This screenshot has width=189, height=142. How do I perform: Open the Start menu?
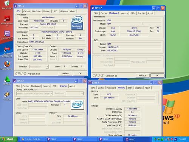(9, 139)
